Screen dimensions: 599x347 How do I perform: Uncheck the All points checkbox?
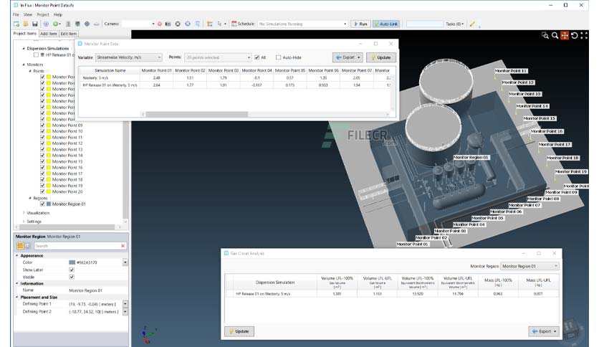tap(257, 57)
